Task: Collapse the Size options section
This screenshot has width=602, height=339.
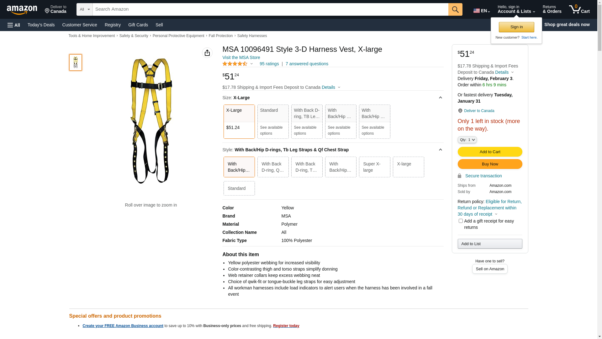Action: click(440, 98)
